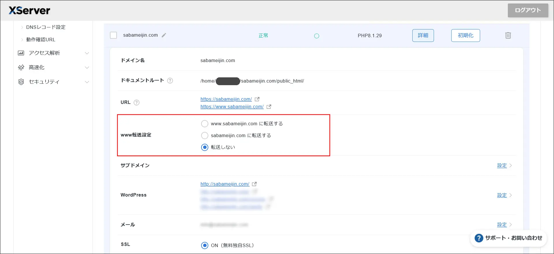Image resolution: width=554 pixels, height=254 pixels.
Task: Select sabameijin.com に転送する radio option
Action: click(x=205, y=135)
